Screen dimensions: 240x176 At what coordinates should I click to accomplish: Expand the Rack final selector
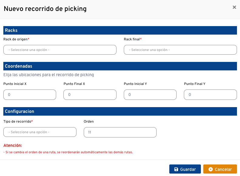point(180,50)
